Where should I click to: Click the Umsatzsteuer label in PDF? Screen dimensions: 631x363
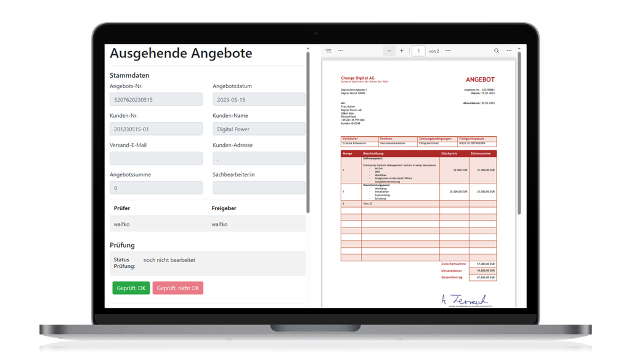(452, 271)
